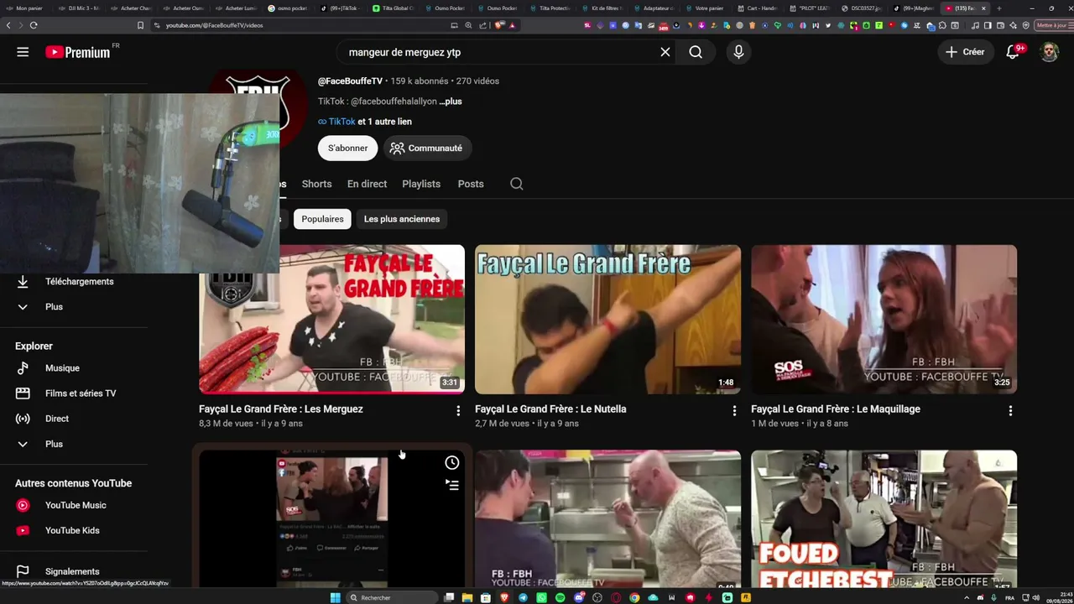
Task: Open Discord from the taskbar
Action: (579, 597)
